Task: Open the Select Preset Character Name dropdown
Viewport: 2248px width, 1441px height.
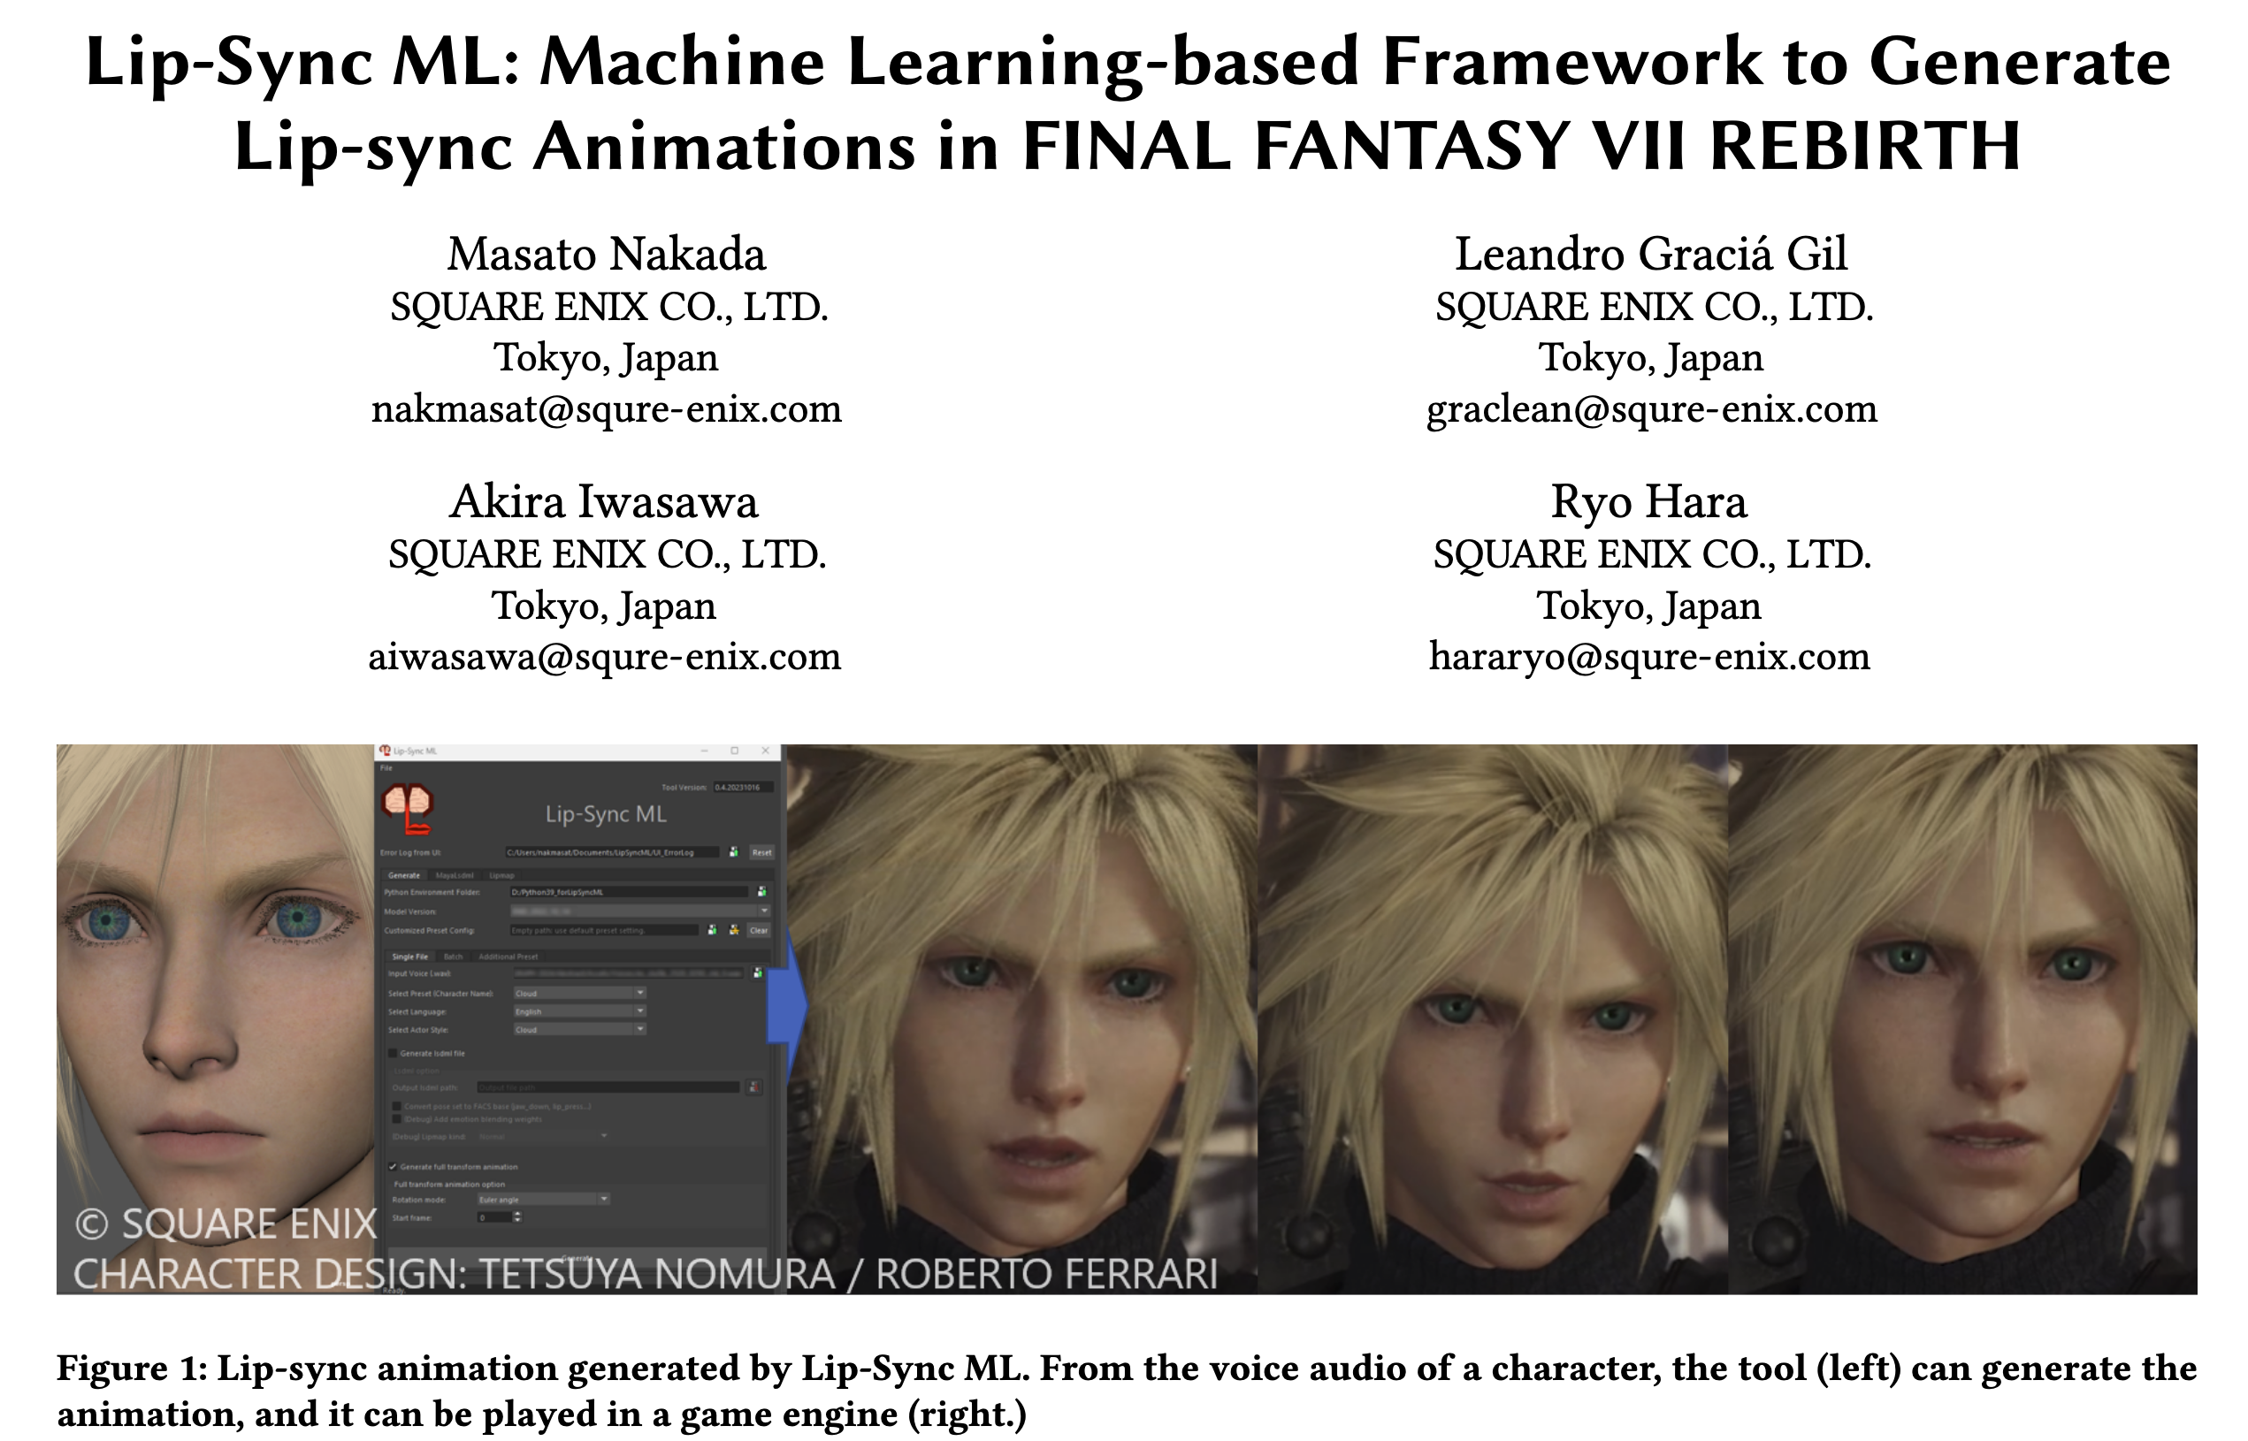Action: pos(580,993)
